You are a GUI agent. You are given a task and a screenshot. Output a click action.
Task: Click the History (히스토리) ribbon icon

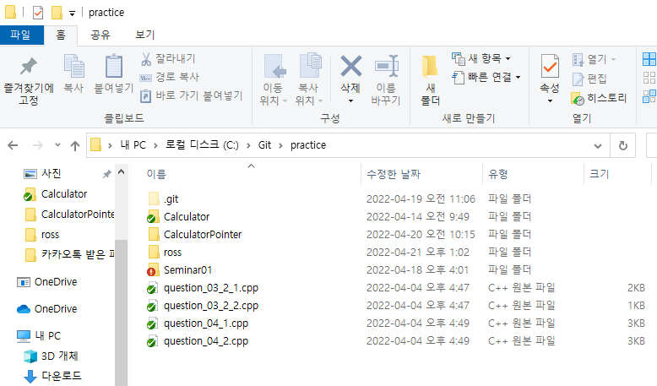578,99
